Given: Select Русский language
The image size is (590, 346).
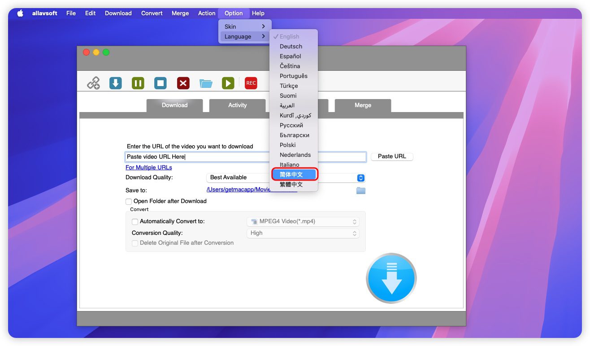Looking at the screenshot, I should point(294,125).
